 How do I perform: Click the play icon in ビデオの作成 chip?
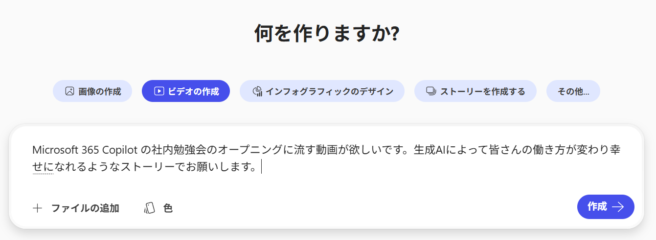158,91
